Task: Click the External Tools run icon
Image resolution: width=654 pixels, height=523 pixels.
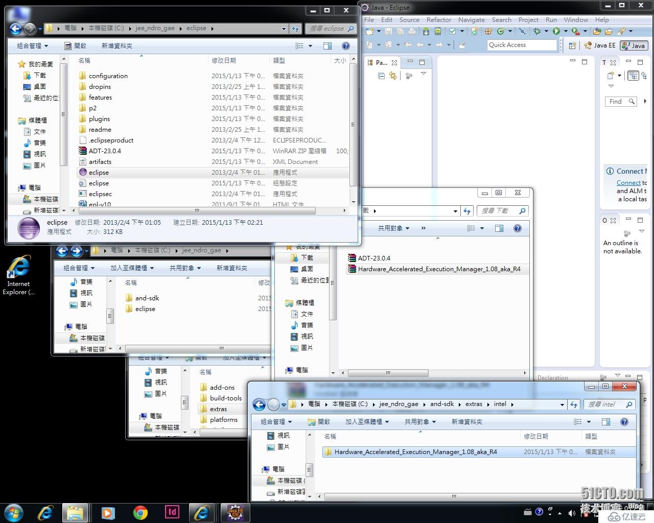Action: pos(576,31)
